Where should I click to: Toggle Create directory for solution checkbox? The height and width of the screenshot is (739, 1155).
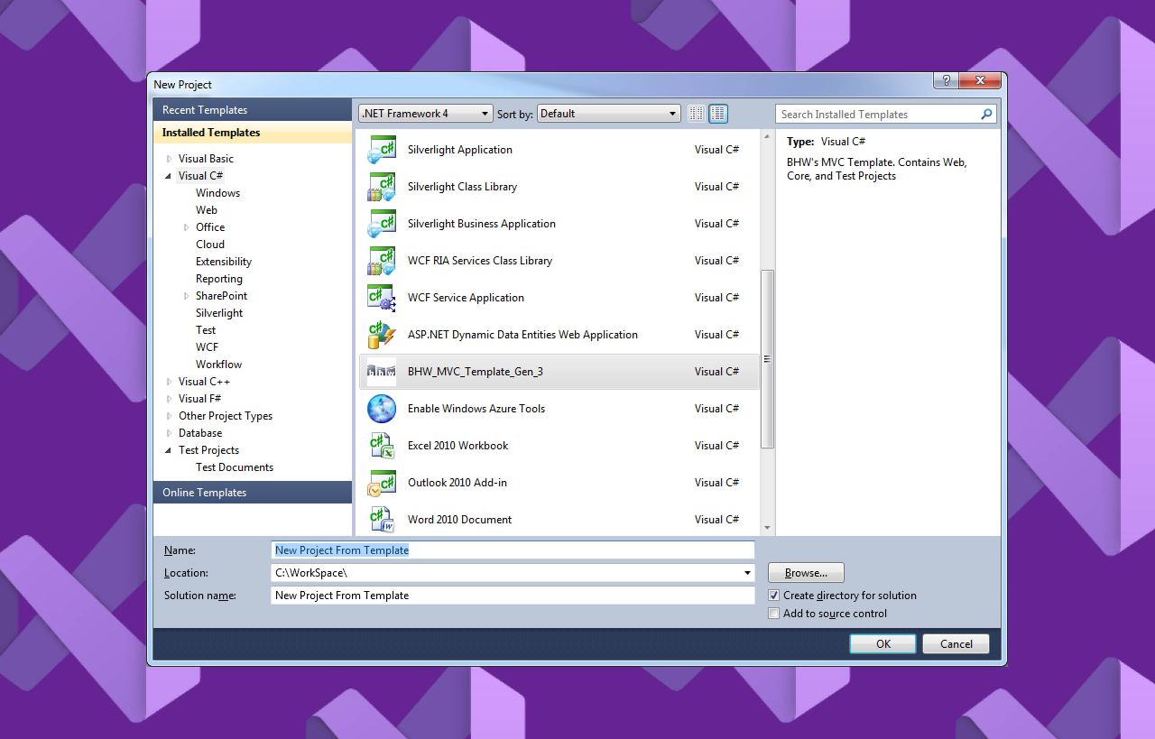click(774, 596)
